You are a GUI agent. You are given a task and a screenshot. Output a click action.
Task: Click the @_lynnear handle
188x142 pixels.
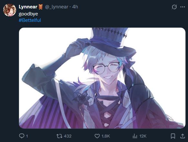[x=56, y=7]
